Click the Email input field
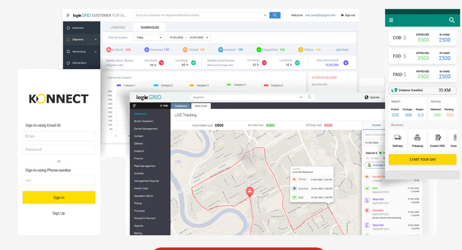The image size is (462, 250). [x=59, y=136]
